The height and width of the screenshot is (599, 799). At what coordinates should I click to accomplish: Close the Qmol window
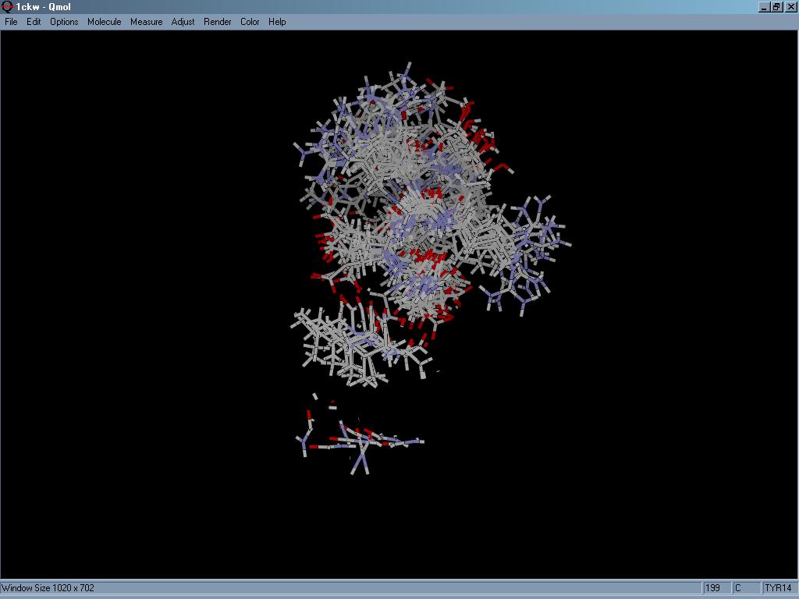tap(790, 7)
